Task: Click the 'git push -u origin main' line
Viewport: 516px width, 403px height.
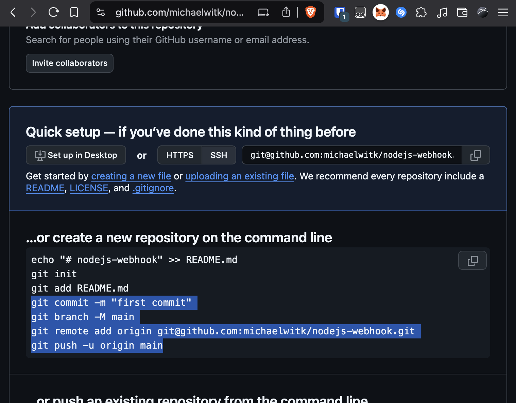Action: 97,345
